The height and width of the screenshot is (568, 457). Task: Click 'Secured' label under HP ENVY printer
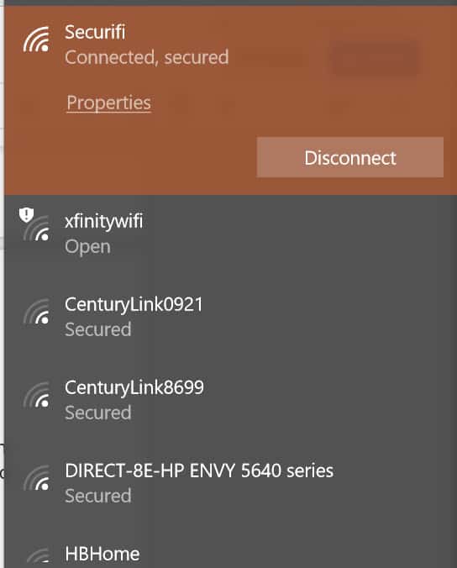97,496
